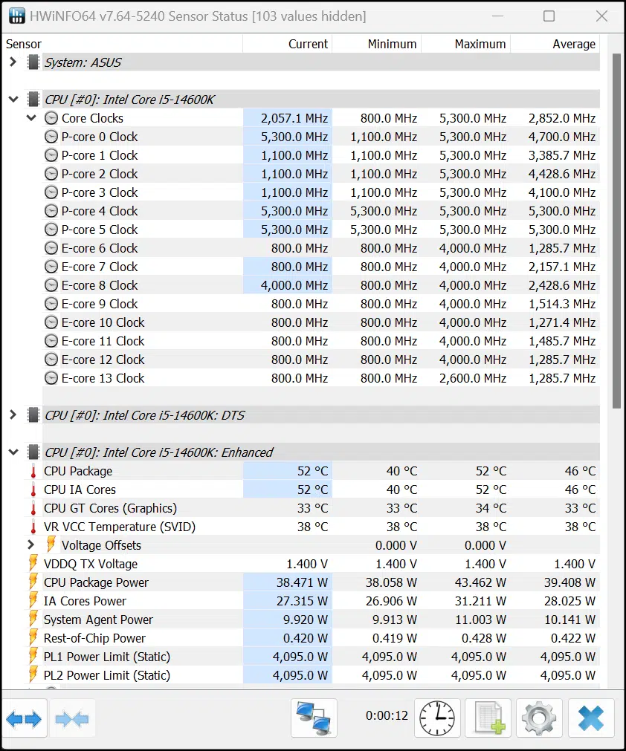Click the lightning icon of System Agent Power
Image resolution: width=626 pixels, height=751 pixels.
33,620
